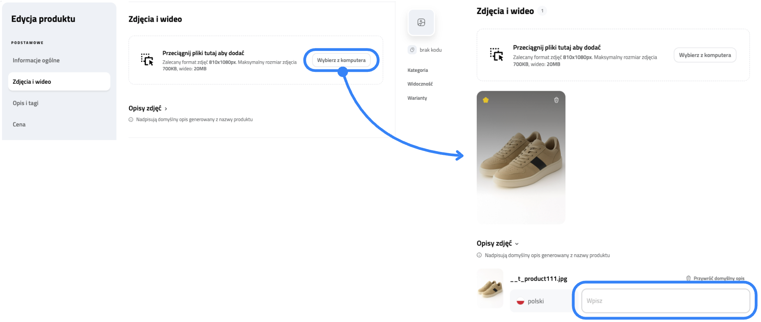This screenshot has height=322, width=761.
Task: Collapse the open "Opisy zdjęć" section above __t_product111.jpg
Action: [x=497, y=244]
